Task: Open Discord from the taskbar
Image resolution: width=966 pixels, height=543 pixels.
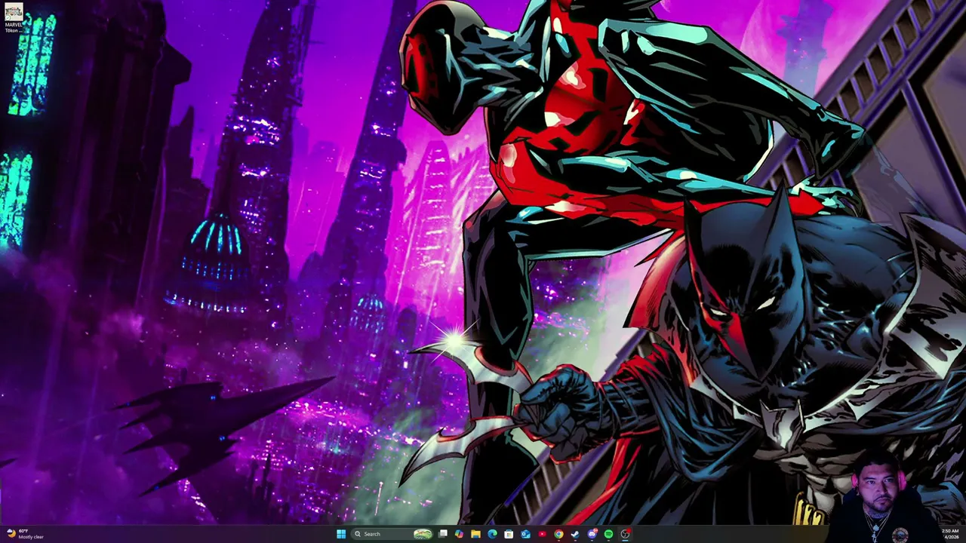Action: click(592, 534)
